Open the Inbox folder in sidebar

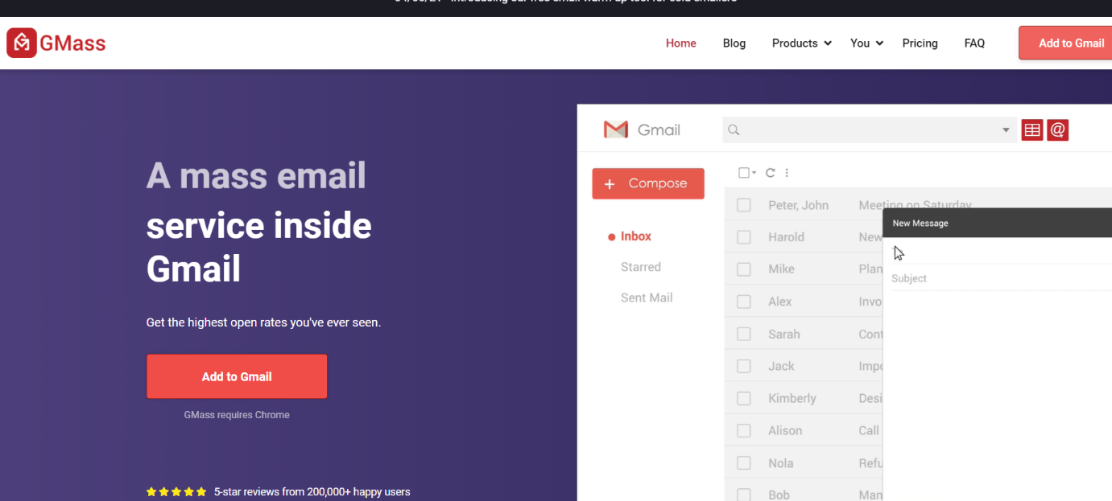[635, 236]
